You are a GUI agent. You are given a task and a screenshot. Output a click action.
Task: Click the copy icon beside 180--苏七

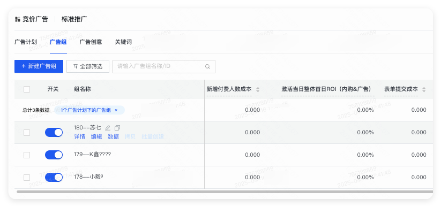coord(117,128)
